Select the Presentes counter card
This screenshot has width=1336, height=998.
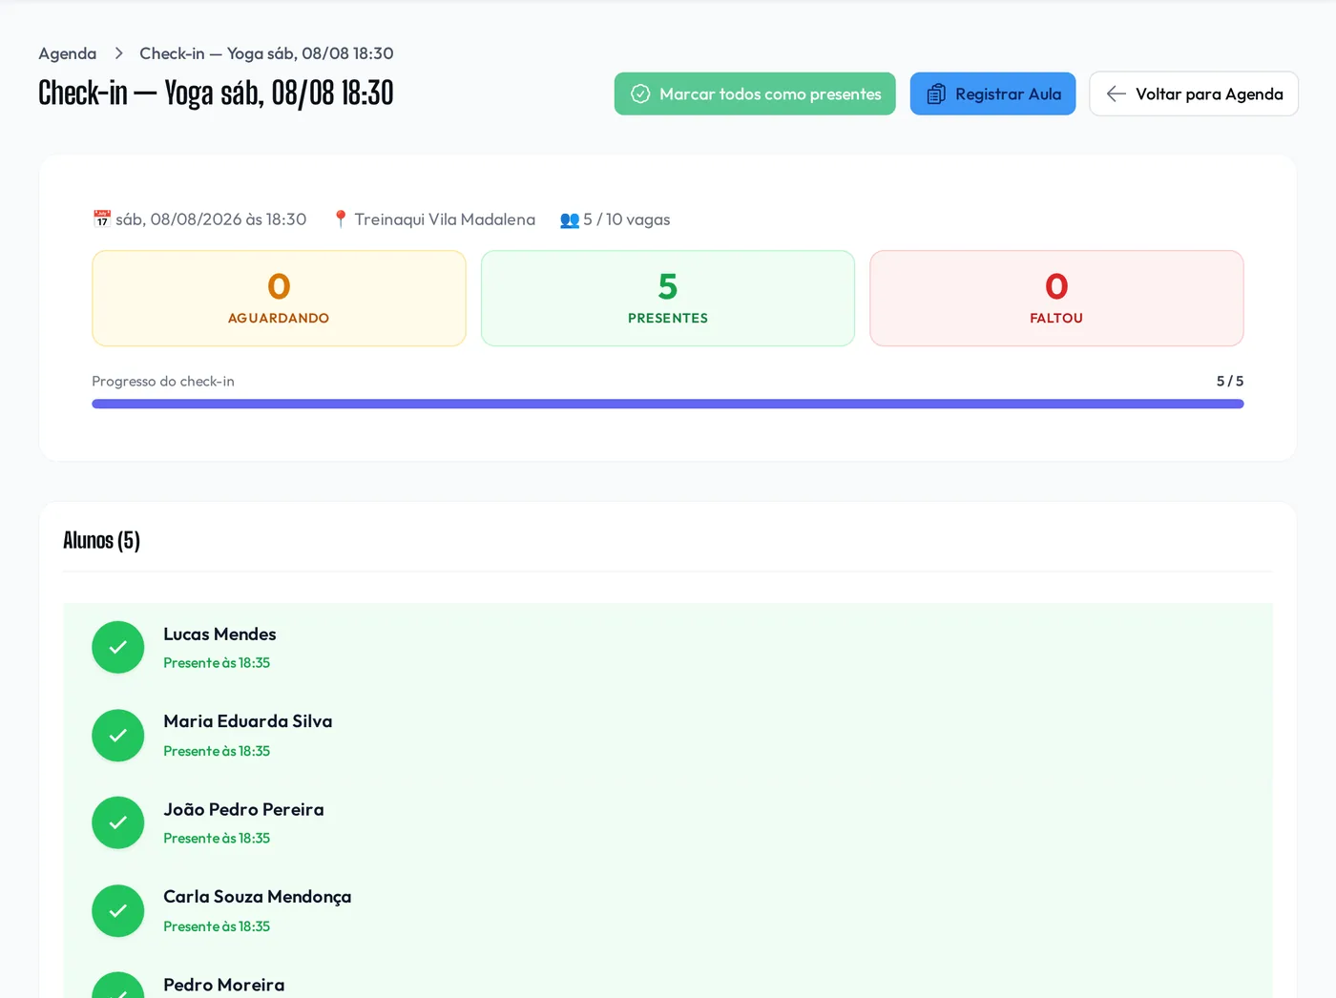[x=668, y=299]
